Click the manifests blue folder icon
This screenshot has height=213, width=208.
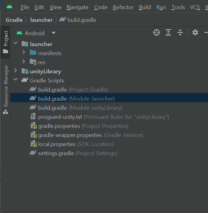click(33, 52)
